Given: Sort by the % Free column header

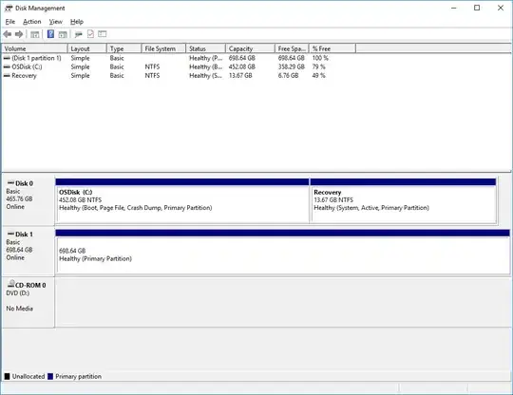Looking at the screenshot, I should point(332,48).
